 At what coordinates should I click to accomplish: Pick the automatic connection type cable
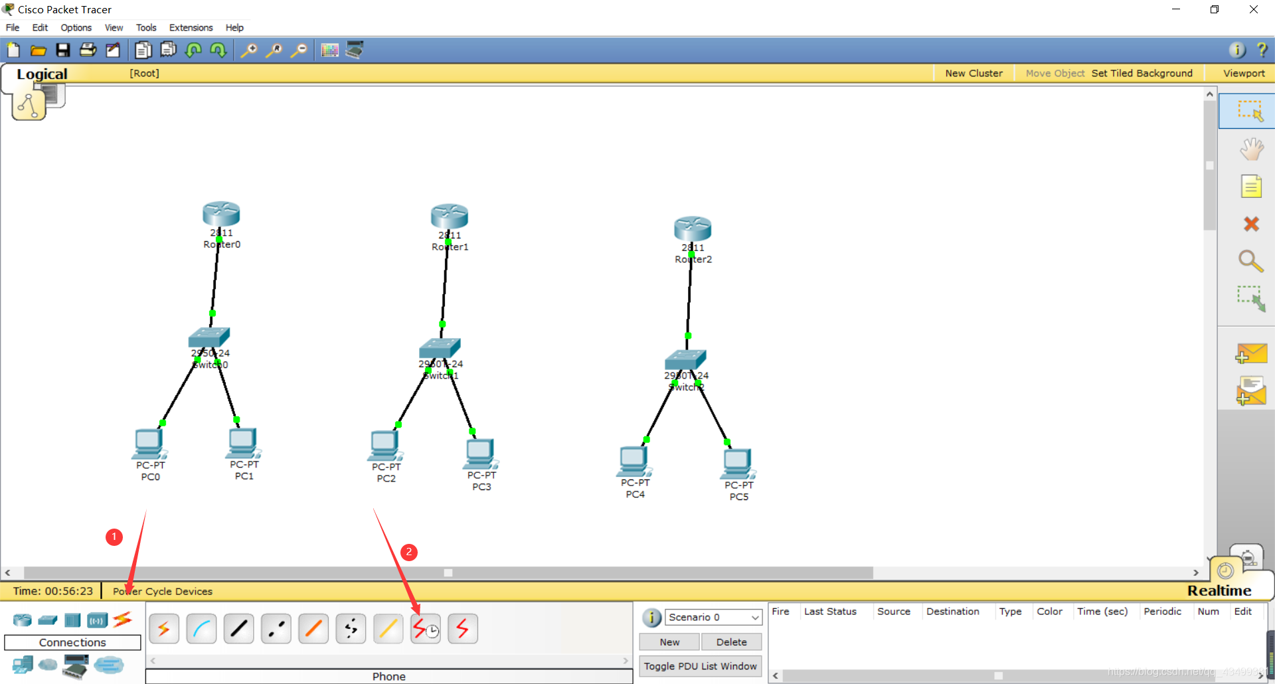pyautogui.click(x=164, y=629)
